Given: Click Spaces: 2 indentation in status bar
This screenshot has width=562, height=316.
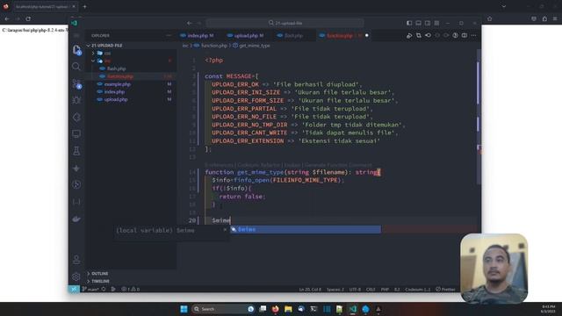Looking at the screenshot, I should tap(335, 289).
